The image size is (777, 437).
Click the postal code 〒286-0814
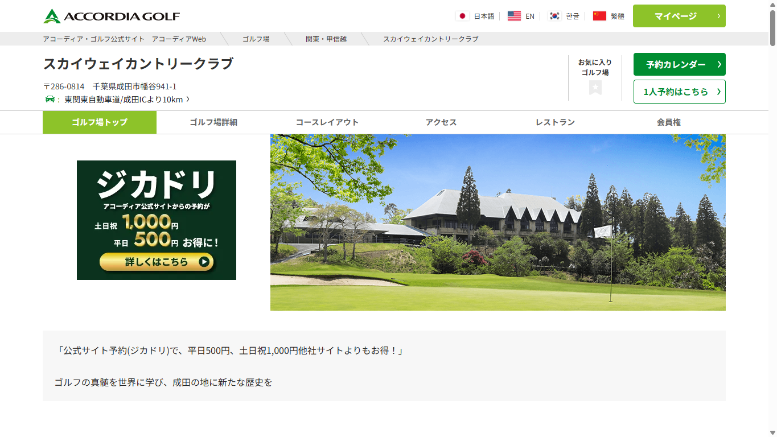(x=64, y=86)
